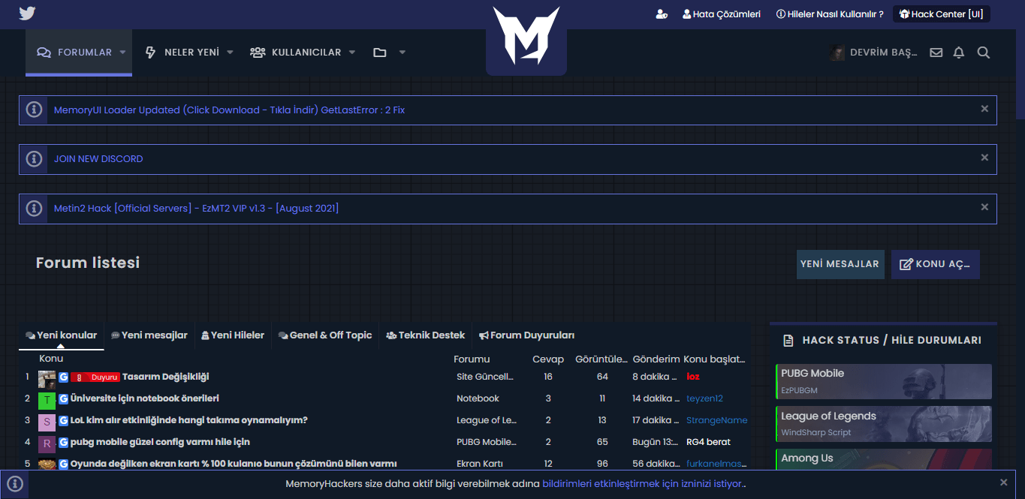
Task: Click Google icon beside LoL kim alır thread
Action: click(x=64, y=421)
